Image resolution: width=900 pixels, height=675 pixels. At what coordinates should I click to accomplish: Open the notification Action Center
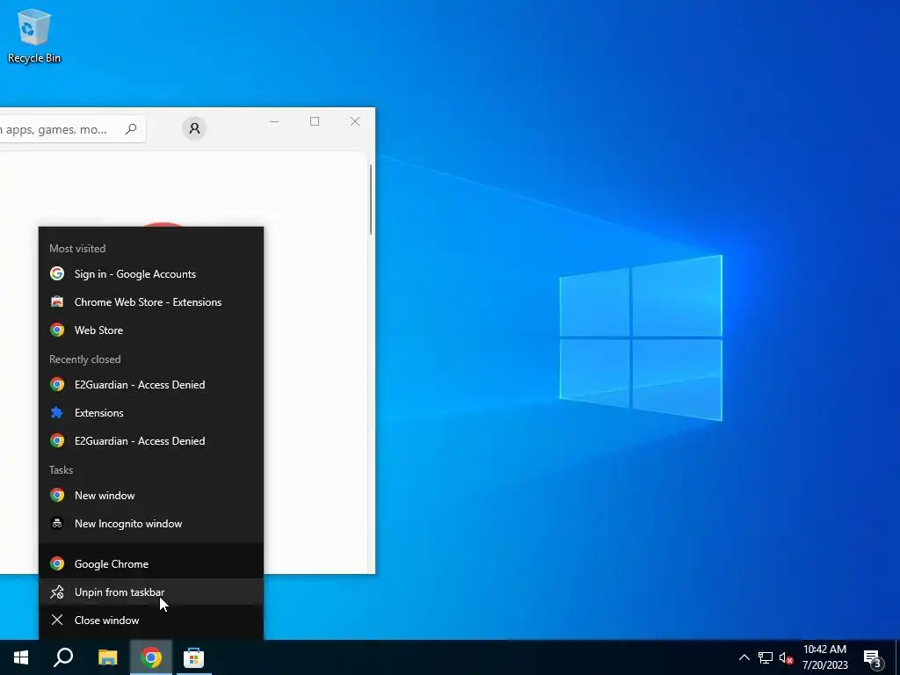point(873,658)
